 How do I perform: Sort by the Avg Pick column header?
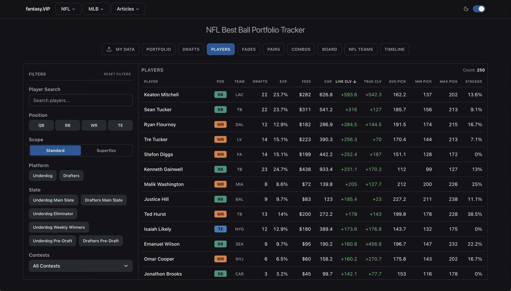point(397,82)
